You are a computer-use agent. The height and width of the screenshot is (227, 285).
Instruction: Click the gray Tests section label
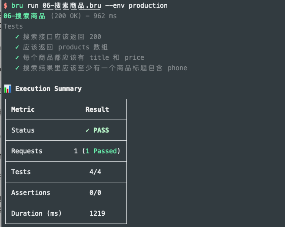click(13, 26)
